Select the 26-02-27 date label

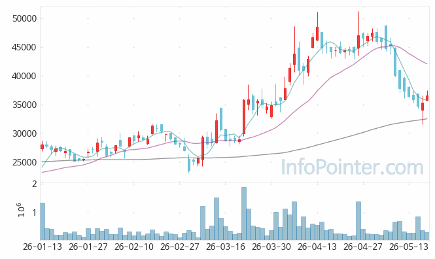coord(180,247)
